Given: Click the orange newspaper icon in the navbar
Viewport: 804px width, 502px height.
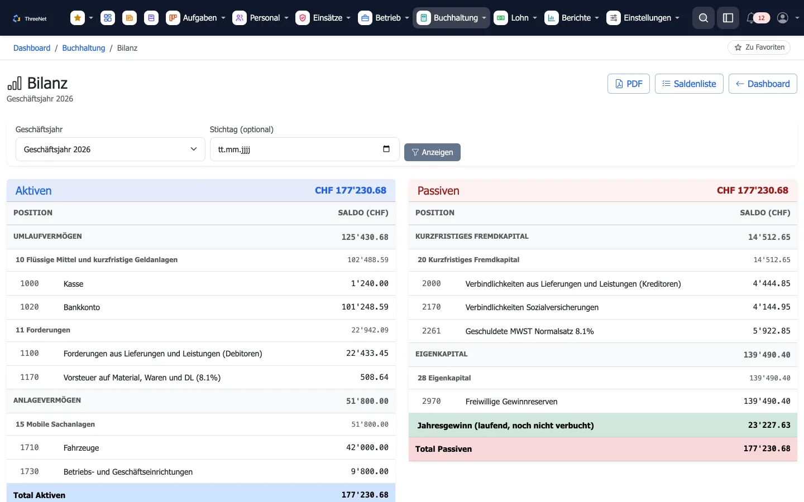Looking at the screenshot, I should 130,18.
